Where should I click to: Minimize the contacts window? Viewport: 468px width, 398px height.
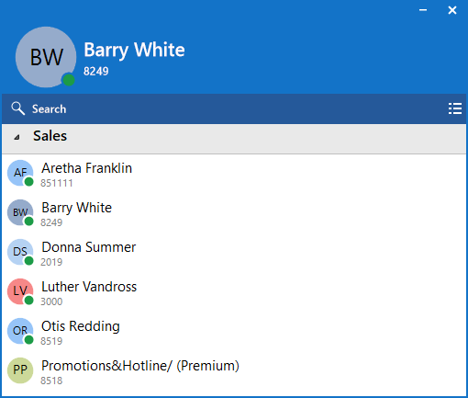[423, 10]
